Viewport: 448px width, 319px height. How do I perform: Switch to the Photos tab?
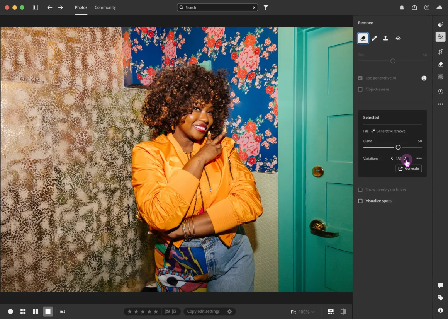(81, 7)
